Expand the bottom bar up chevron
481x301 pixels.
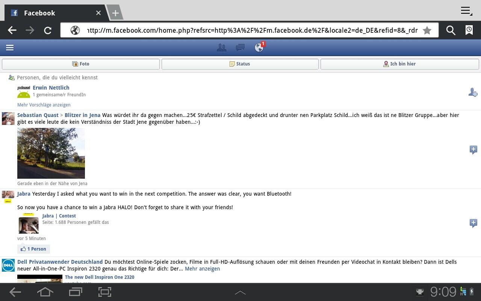click(240, 292)
